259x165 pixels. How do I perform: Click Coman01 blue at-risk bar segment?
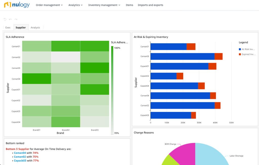click(x=168, y=47)
